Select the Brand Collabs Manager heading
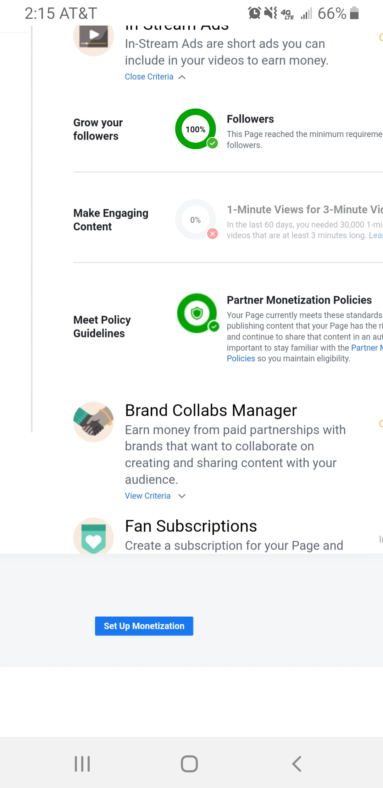The height and width of the screenshot is (788, 383). (211, 410)
